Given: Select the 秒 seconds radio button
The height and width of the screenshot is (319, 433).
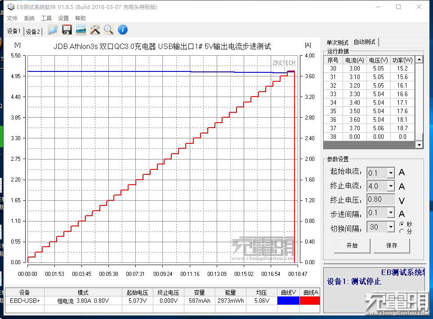Looking at the screenshot, I should [402, 224].
